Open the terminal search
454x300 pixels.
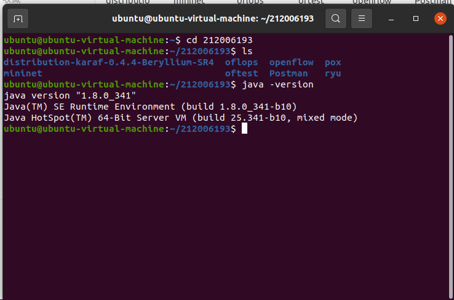tap(335, 19)
